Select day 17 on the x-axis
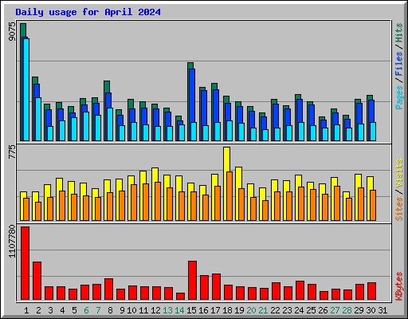Image resolution: width=408 pixels, height=319 pixels. (215, 310)
